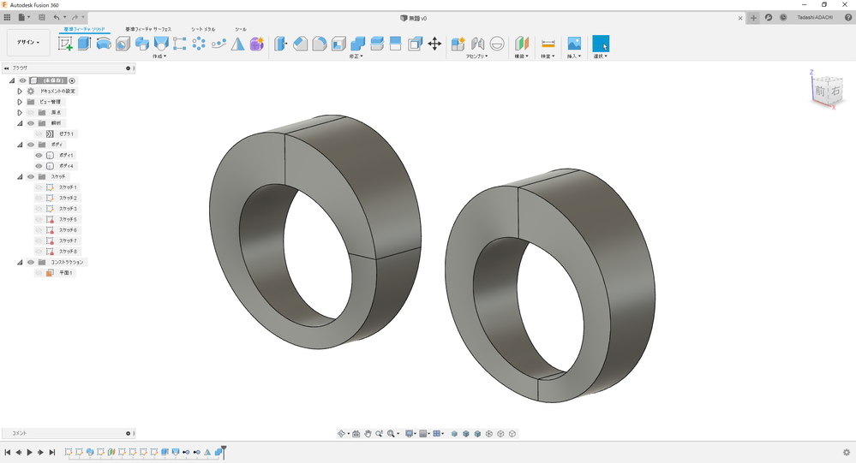Expand the ドキュメントの設定 tree node

click(x=20, y=91)
